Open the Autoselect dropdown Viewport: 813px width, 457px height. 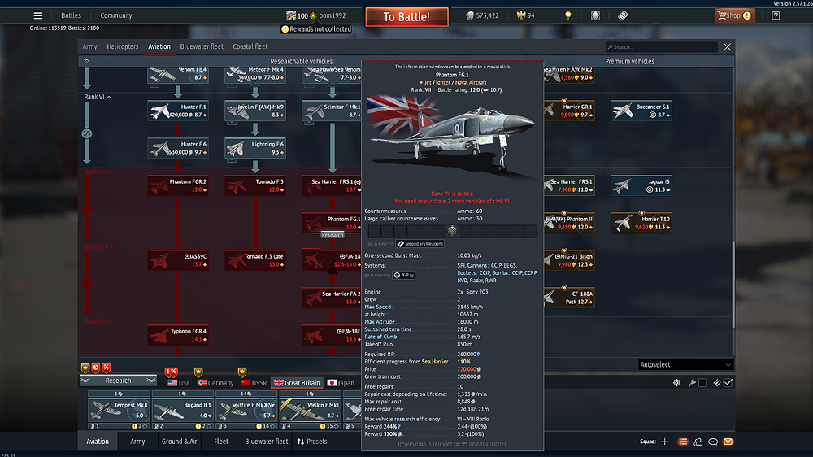tap(685, 364)
